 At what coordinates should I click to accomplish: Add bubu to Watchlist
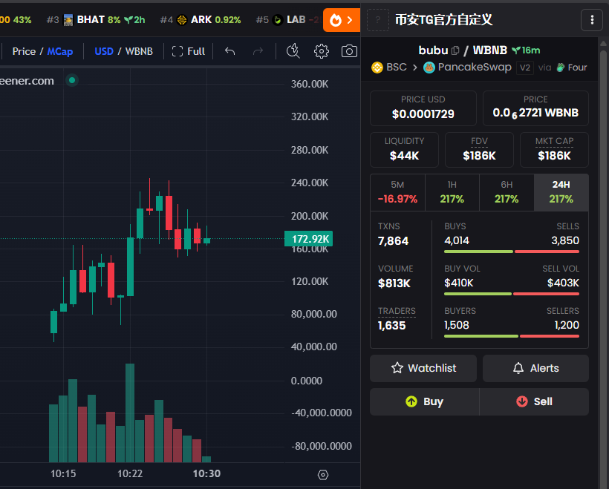[423, 368]
